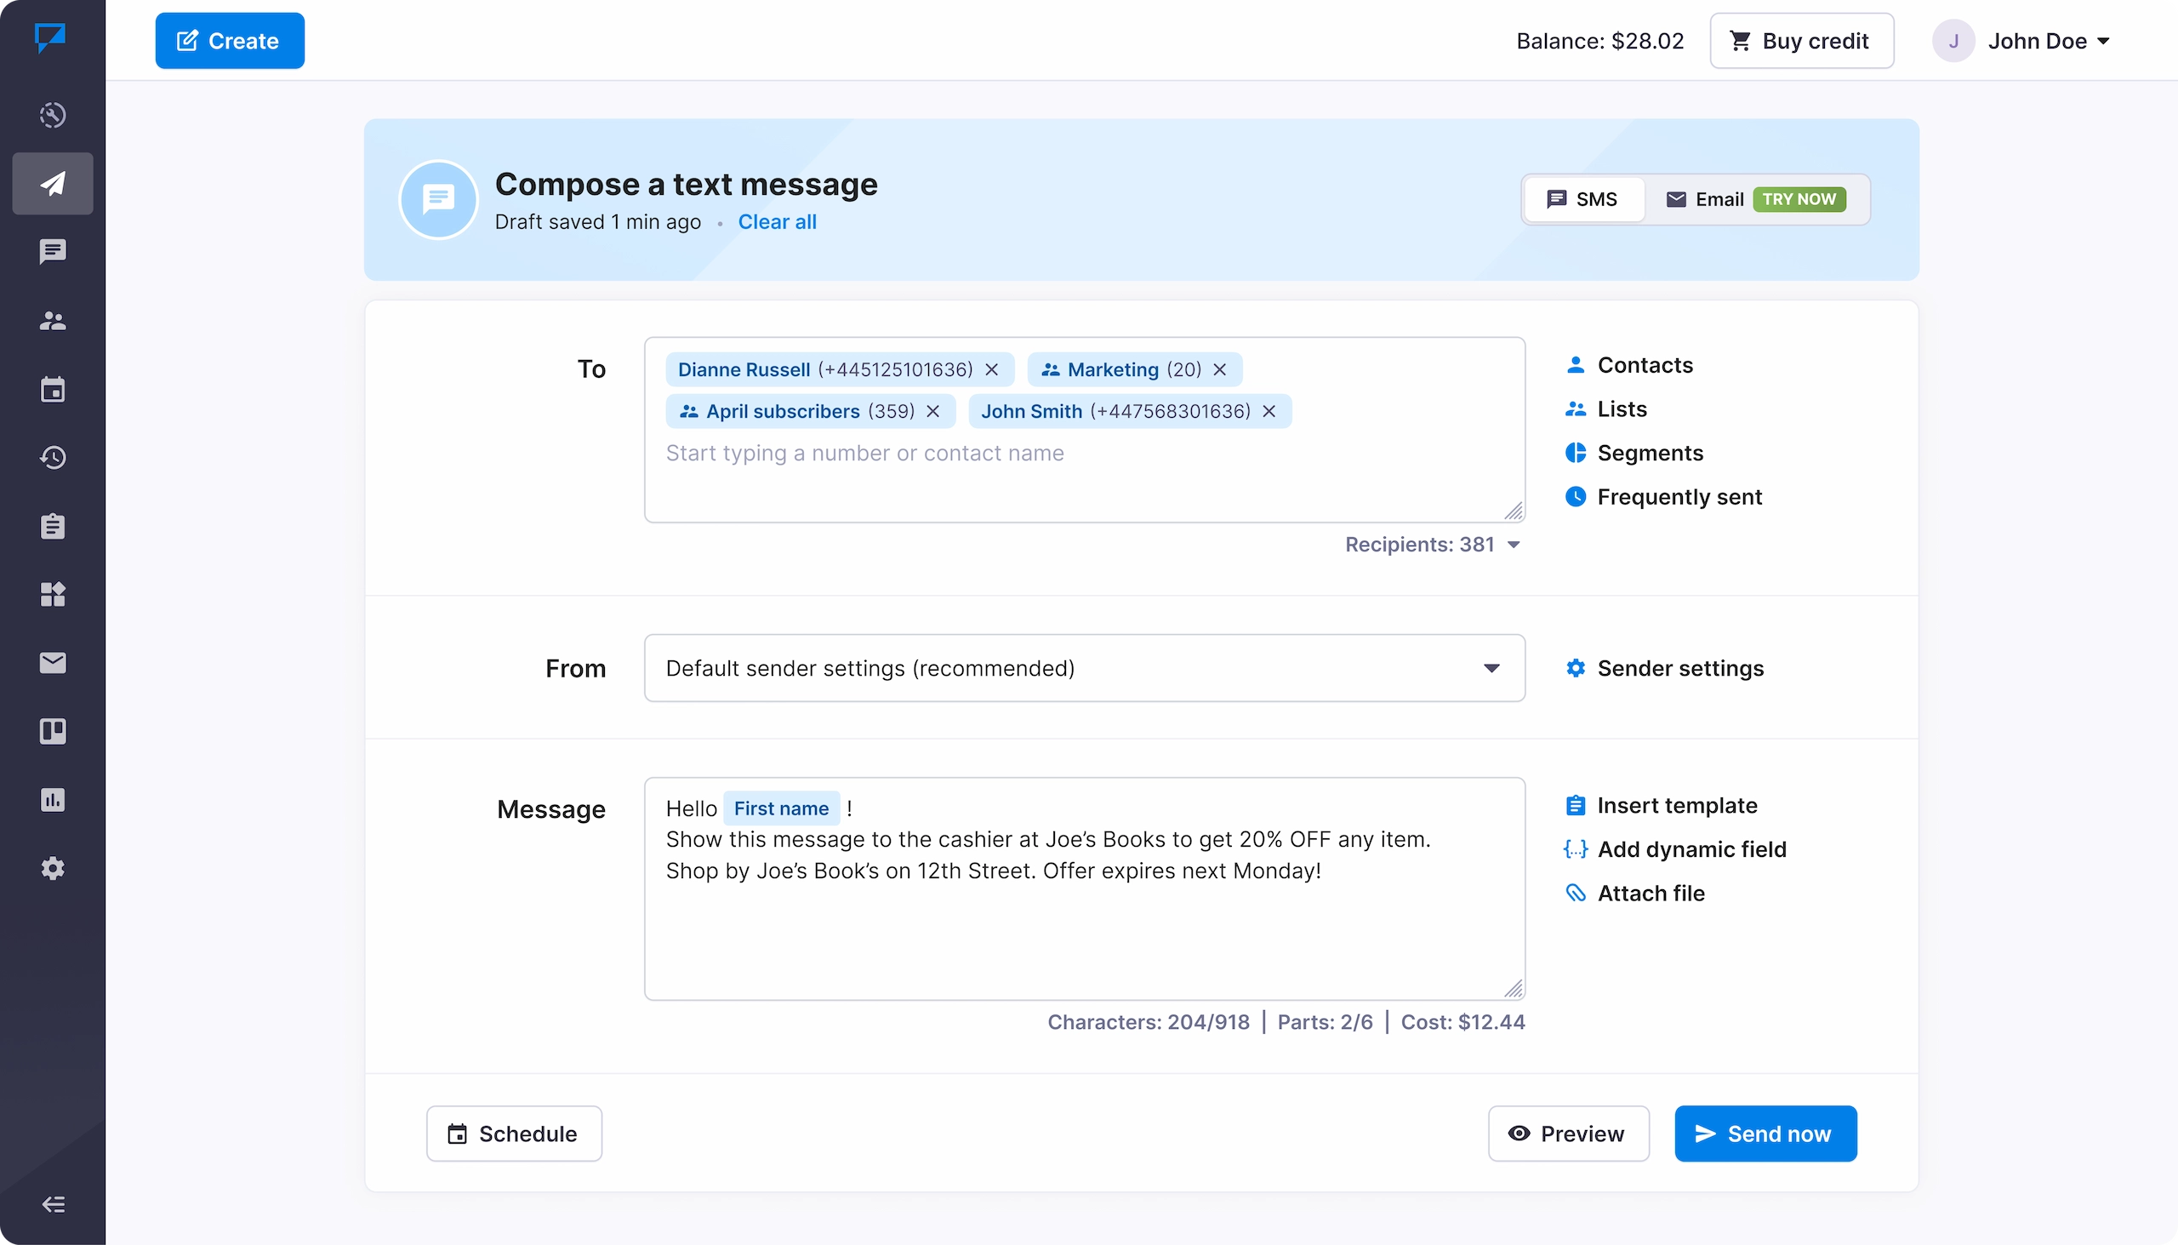Remove the Dianne Russell recipient chip
The height and width of the screenshot is (1245, 2178).
[991, 369]
